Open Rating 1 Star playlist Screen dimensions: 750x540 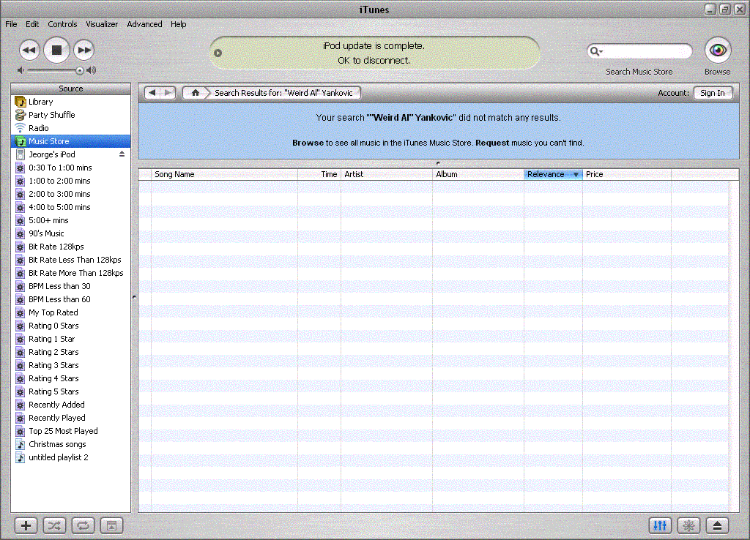pyautogui.click(x=71, y=339)
